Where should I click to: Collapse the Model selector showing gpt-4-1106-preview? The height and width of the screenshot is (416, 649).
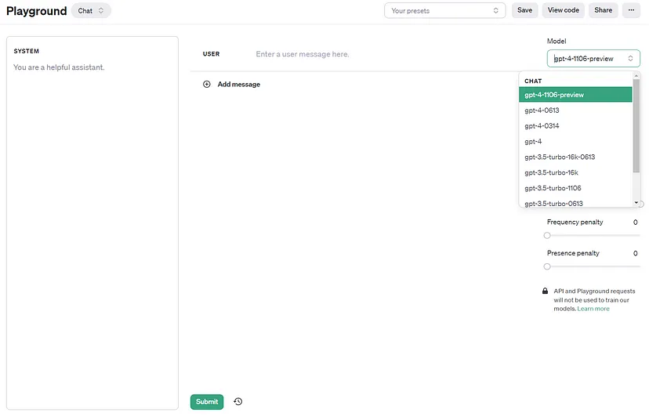[x=593, y=59]
